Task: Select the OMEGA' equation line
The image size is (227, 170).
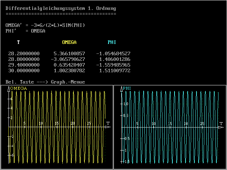Action: pyautogui.click(x=45, y=25)
